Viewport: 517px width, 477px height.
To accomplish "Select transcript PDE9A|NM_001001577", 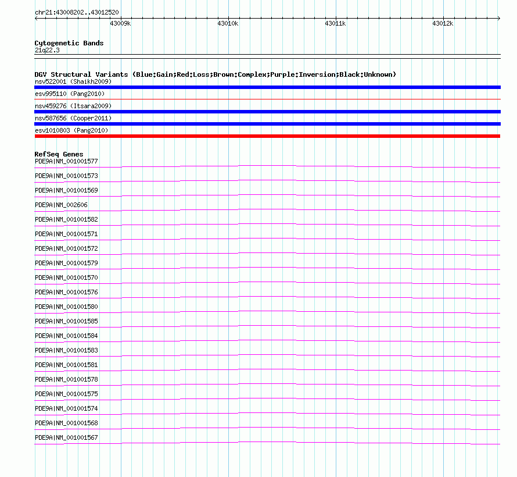I will tap(66, 161).
